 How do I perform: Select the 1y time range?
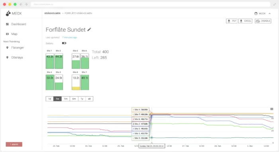(82, 99)
